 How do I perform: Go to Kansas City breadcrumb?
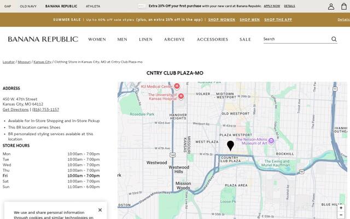pos(43,62)
